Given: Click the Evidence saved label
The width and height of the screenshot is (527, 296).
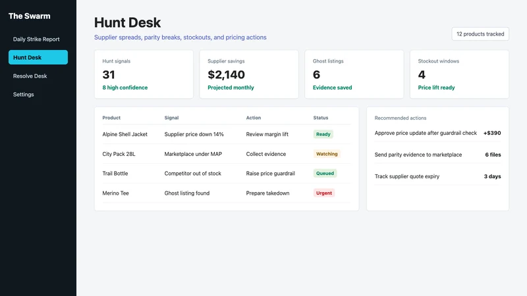Looking at the screenshot, I should point(333,87).
